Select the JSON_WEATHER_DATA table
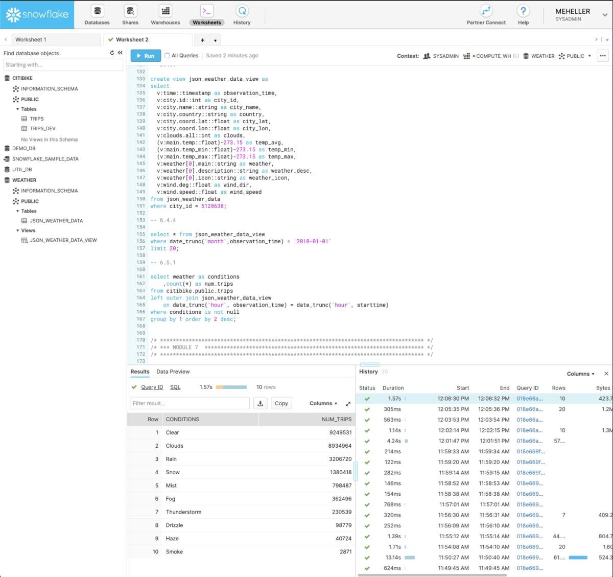The width and height of the screenshot is (613, 577). click(x=56, y=221)
